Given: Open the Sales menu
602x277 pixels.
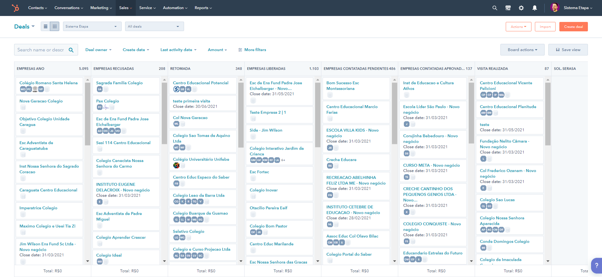Looking at the screenshot, I should pos(126,8).
